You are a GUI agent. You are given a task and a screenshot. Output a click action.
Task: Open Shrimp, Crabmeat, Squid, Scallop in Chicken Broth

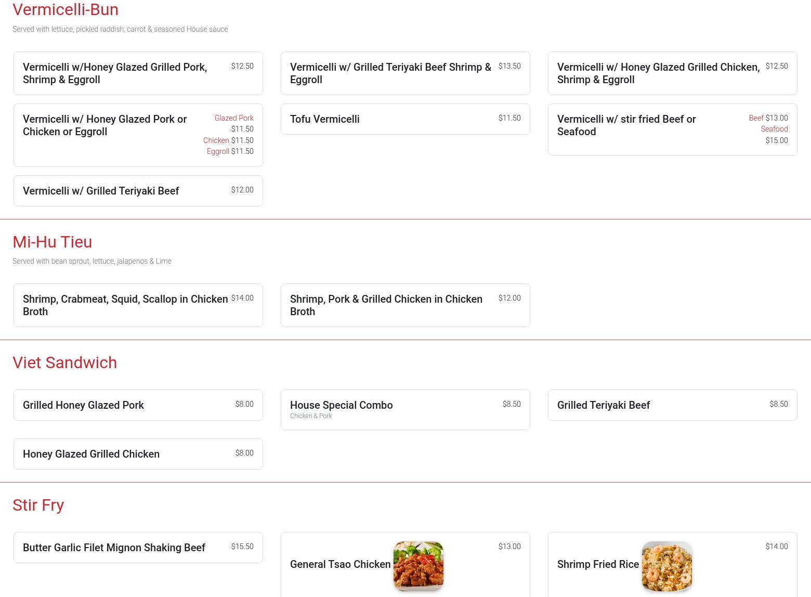pos(138,305)
